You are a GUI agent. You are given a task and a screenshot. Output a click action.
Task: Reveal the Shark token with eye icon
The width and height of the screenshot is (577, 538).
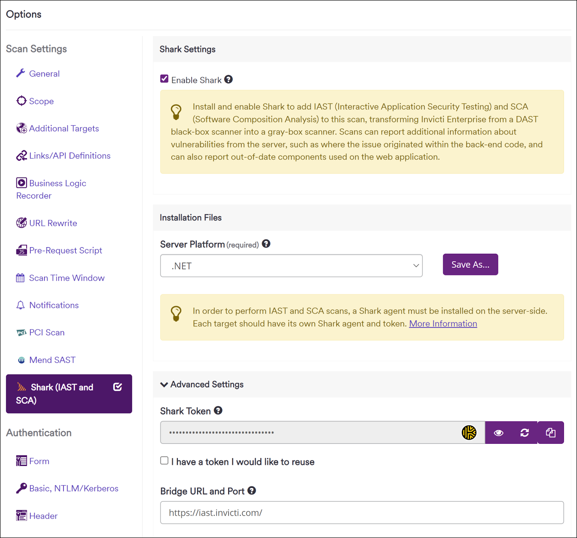(x=498, y=433)
